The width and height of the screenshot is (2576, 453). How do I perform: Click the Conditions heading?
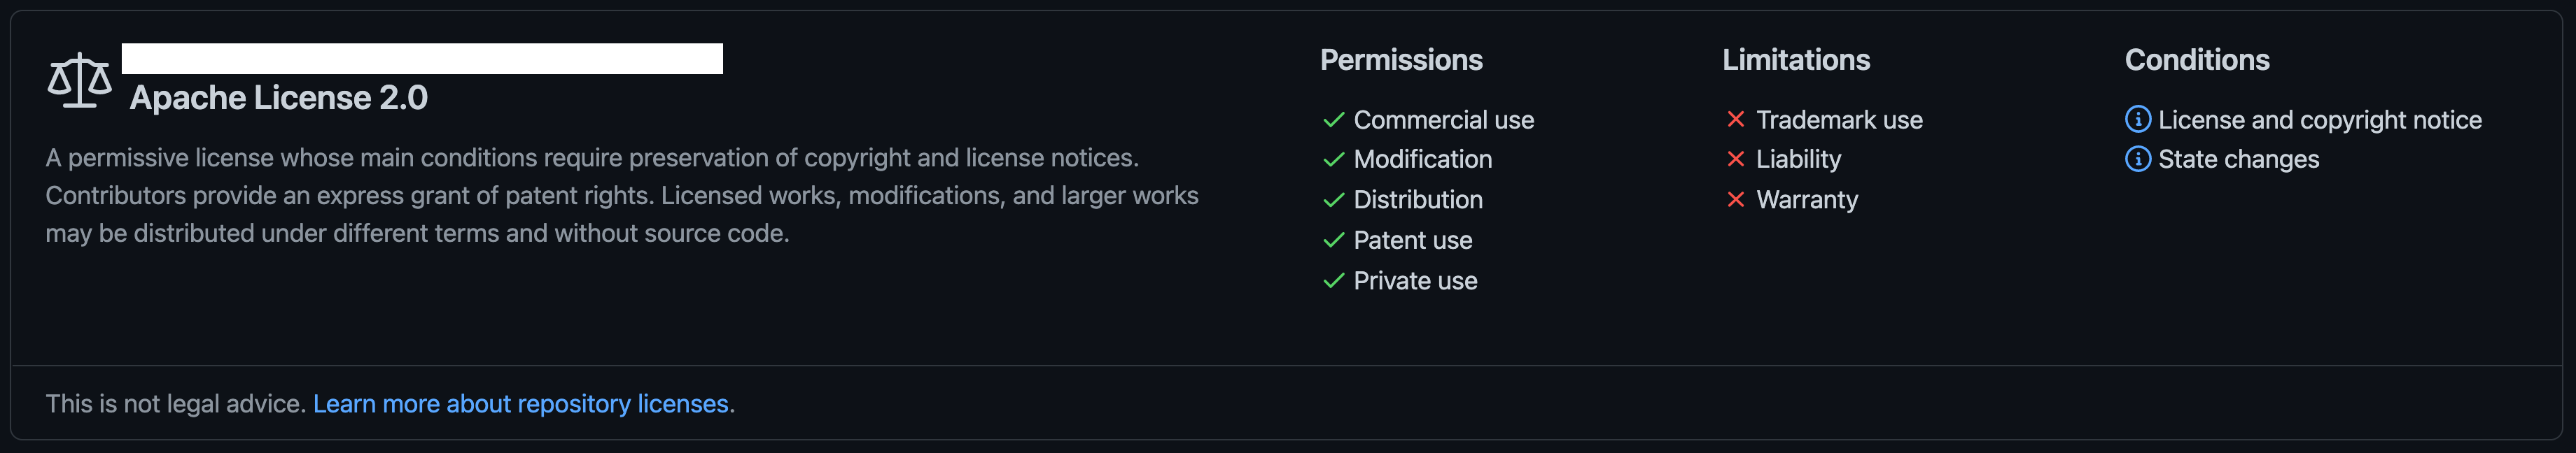point(2196,60)
